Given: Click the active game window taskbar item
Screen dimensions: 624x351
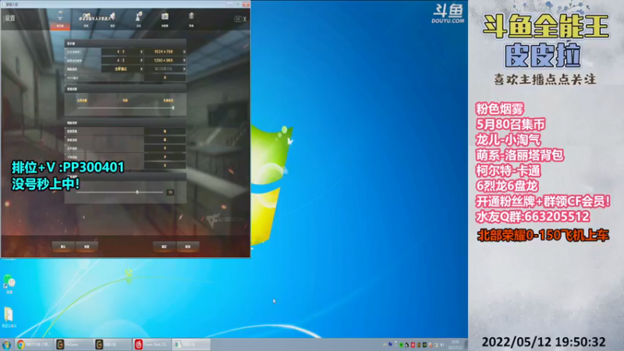Looking at the screenshot, I should pyautogui.click(x=191, y=345).
